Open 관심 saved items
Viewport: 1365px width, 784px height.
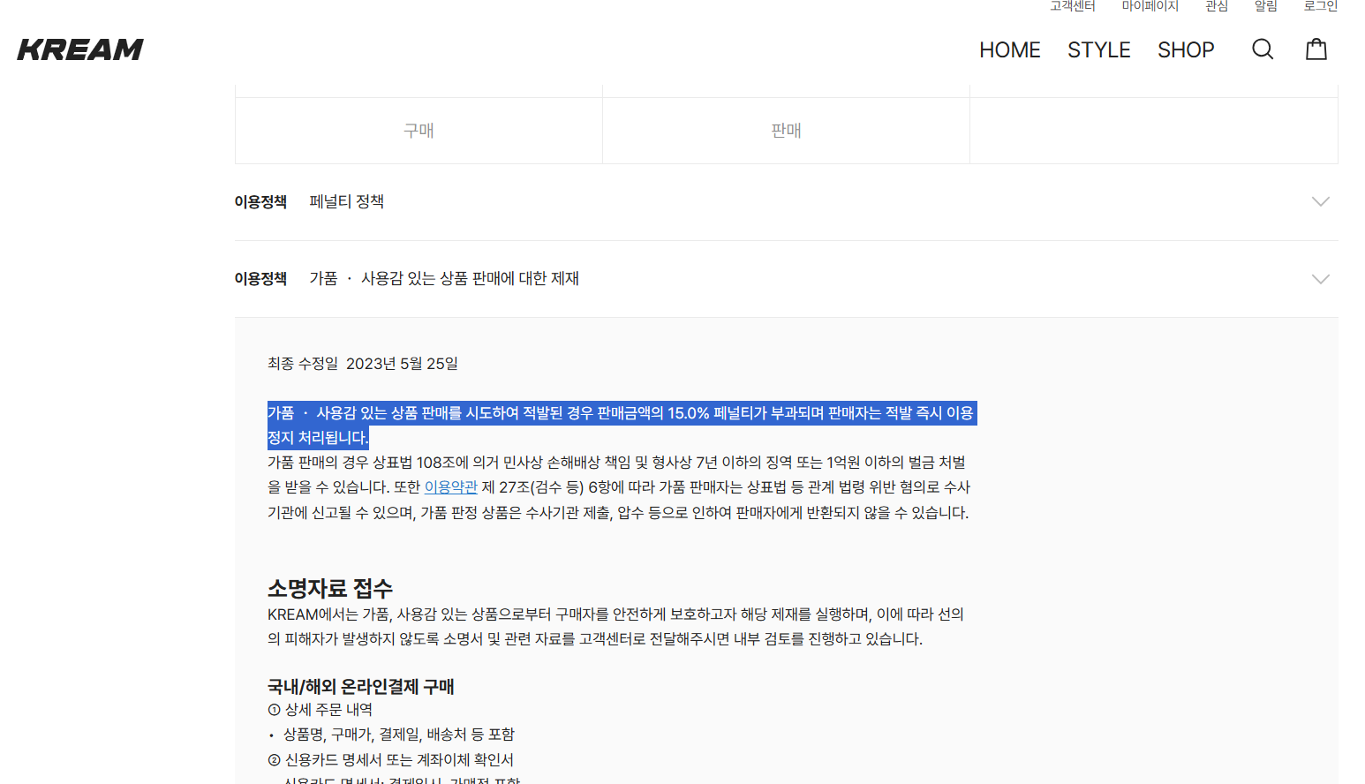[1216, 6]
